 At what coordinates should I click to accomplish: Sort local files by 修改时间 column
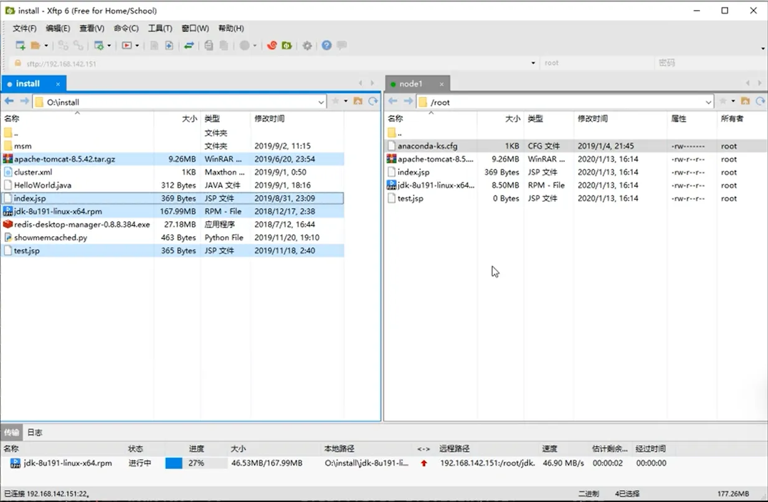click(x=296, y=118)
